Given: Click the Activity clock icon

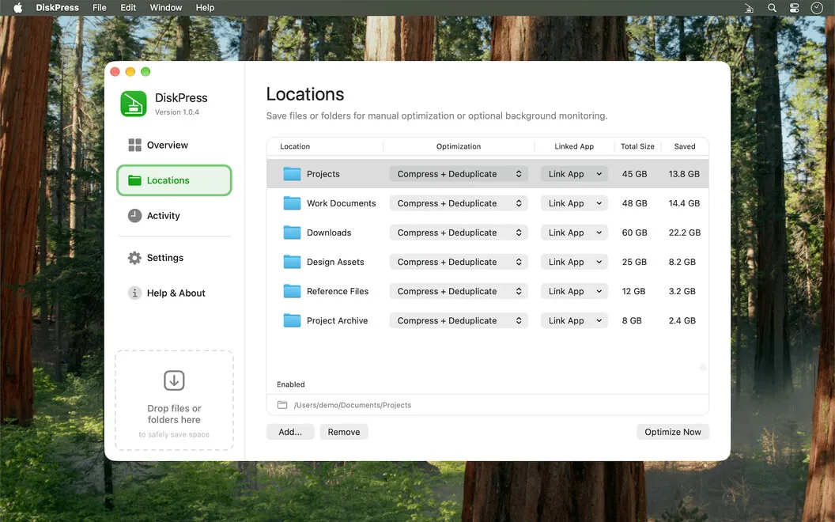Looking at the screenshot, I should click(x=134, y=216).
